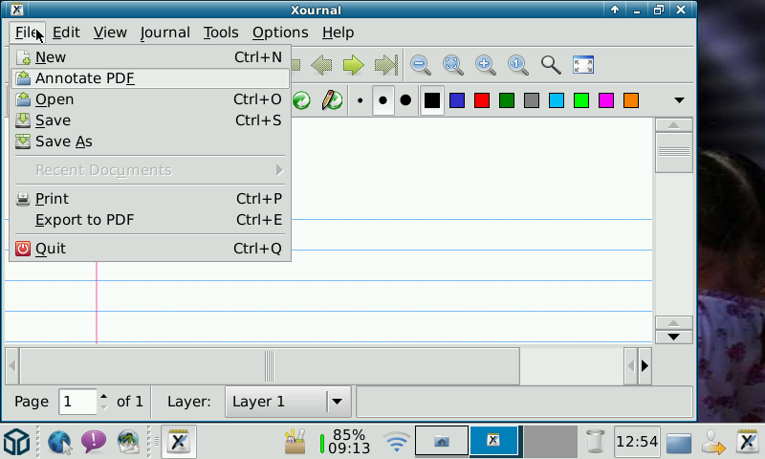Click the pencil cup icon in the taskbar
Screen dimensions: 765x459
(x=295, y=441)
